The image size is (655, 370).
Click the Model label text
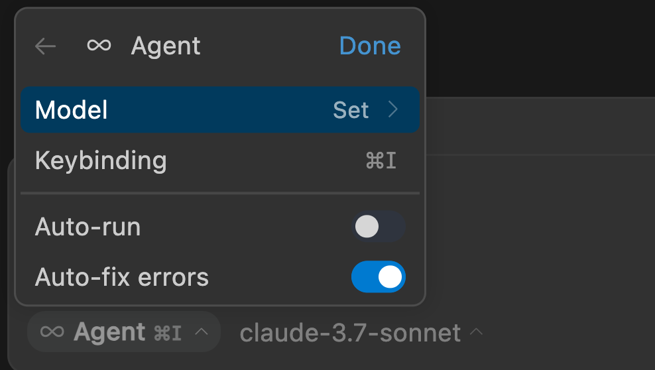pyautogui.click(x=72, y=110)
